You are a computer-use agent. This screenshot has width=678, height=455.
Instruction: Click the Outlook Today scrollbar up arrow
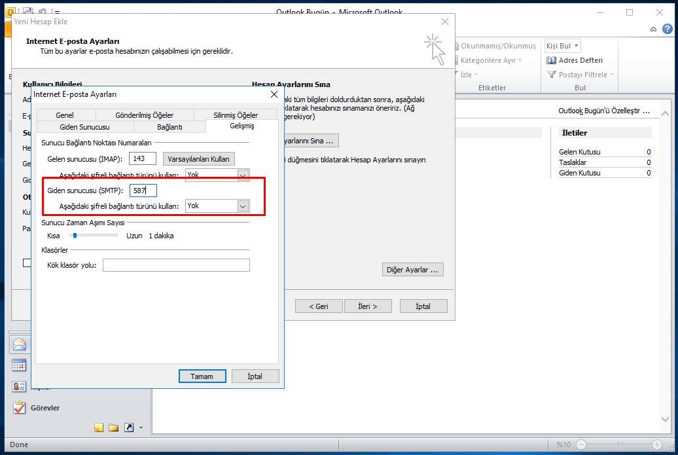(x=665, y=114)
